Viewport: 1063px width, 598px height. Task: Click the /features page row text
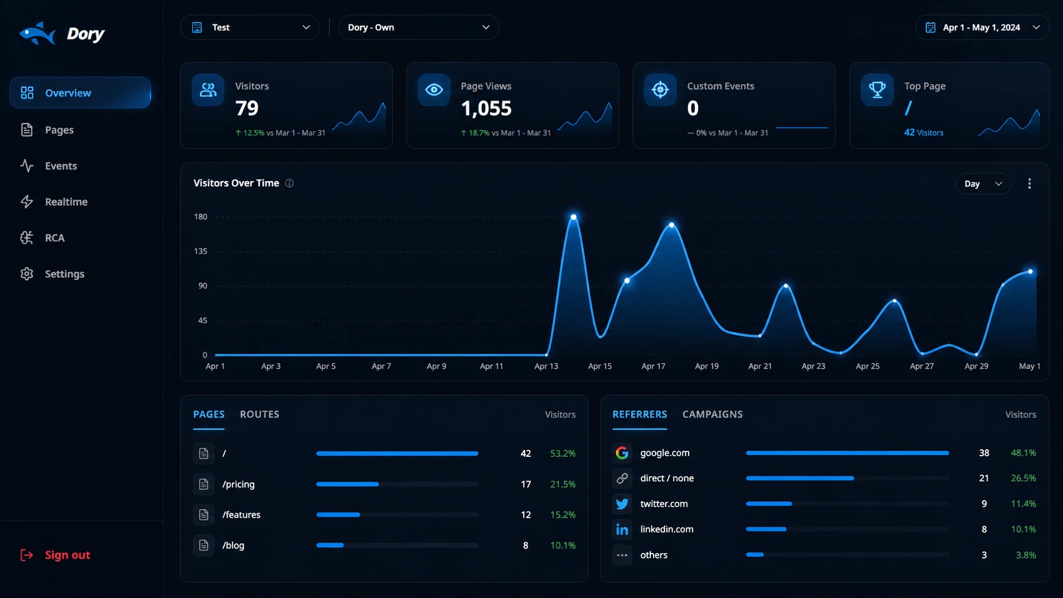(x=242, y=515)
